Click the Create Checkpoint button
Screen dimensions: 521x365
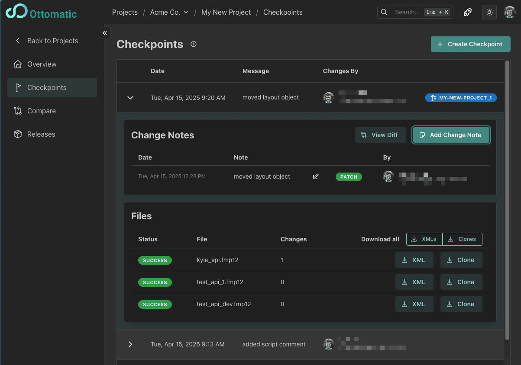tap(470, 44)
